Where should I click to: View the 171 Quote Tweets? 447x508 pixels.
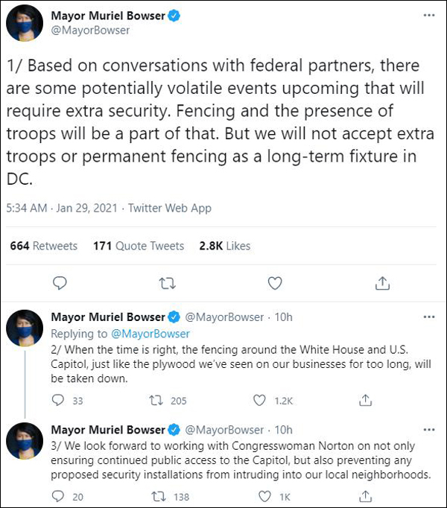click(139, 246)
